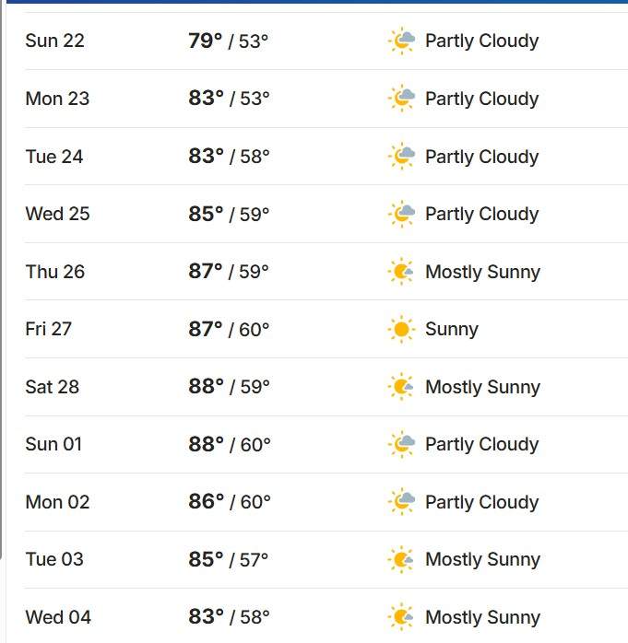Click the Sunny icon for Fri 27
628x643 pixels.
(x=401, y=329)
